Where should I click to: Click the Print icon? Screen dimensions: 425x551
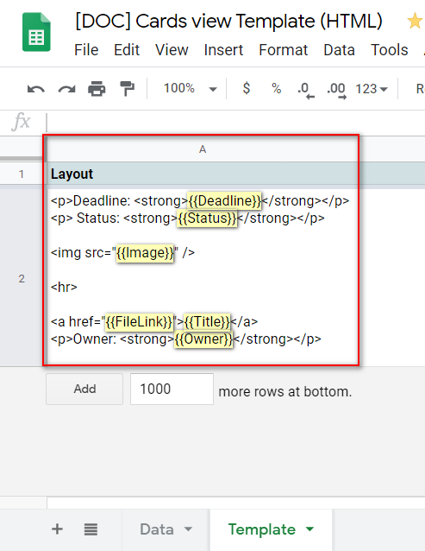pyautogui.click(x=97, y=89)
